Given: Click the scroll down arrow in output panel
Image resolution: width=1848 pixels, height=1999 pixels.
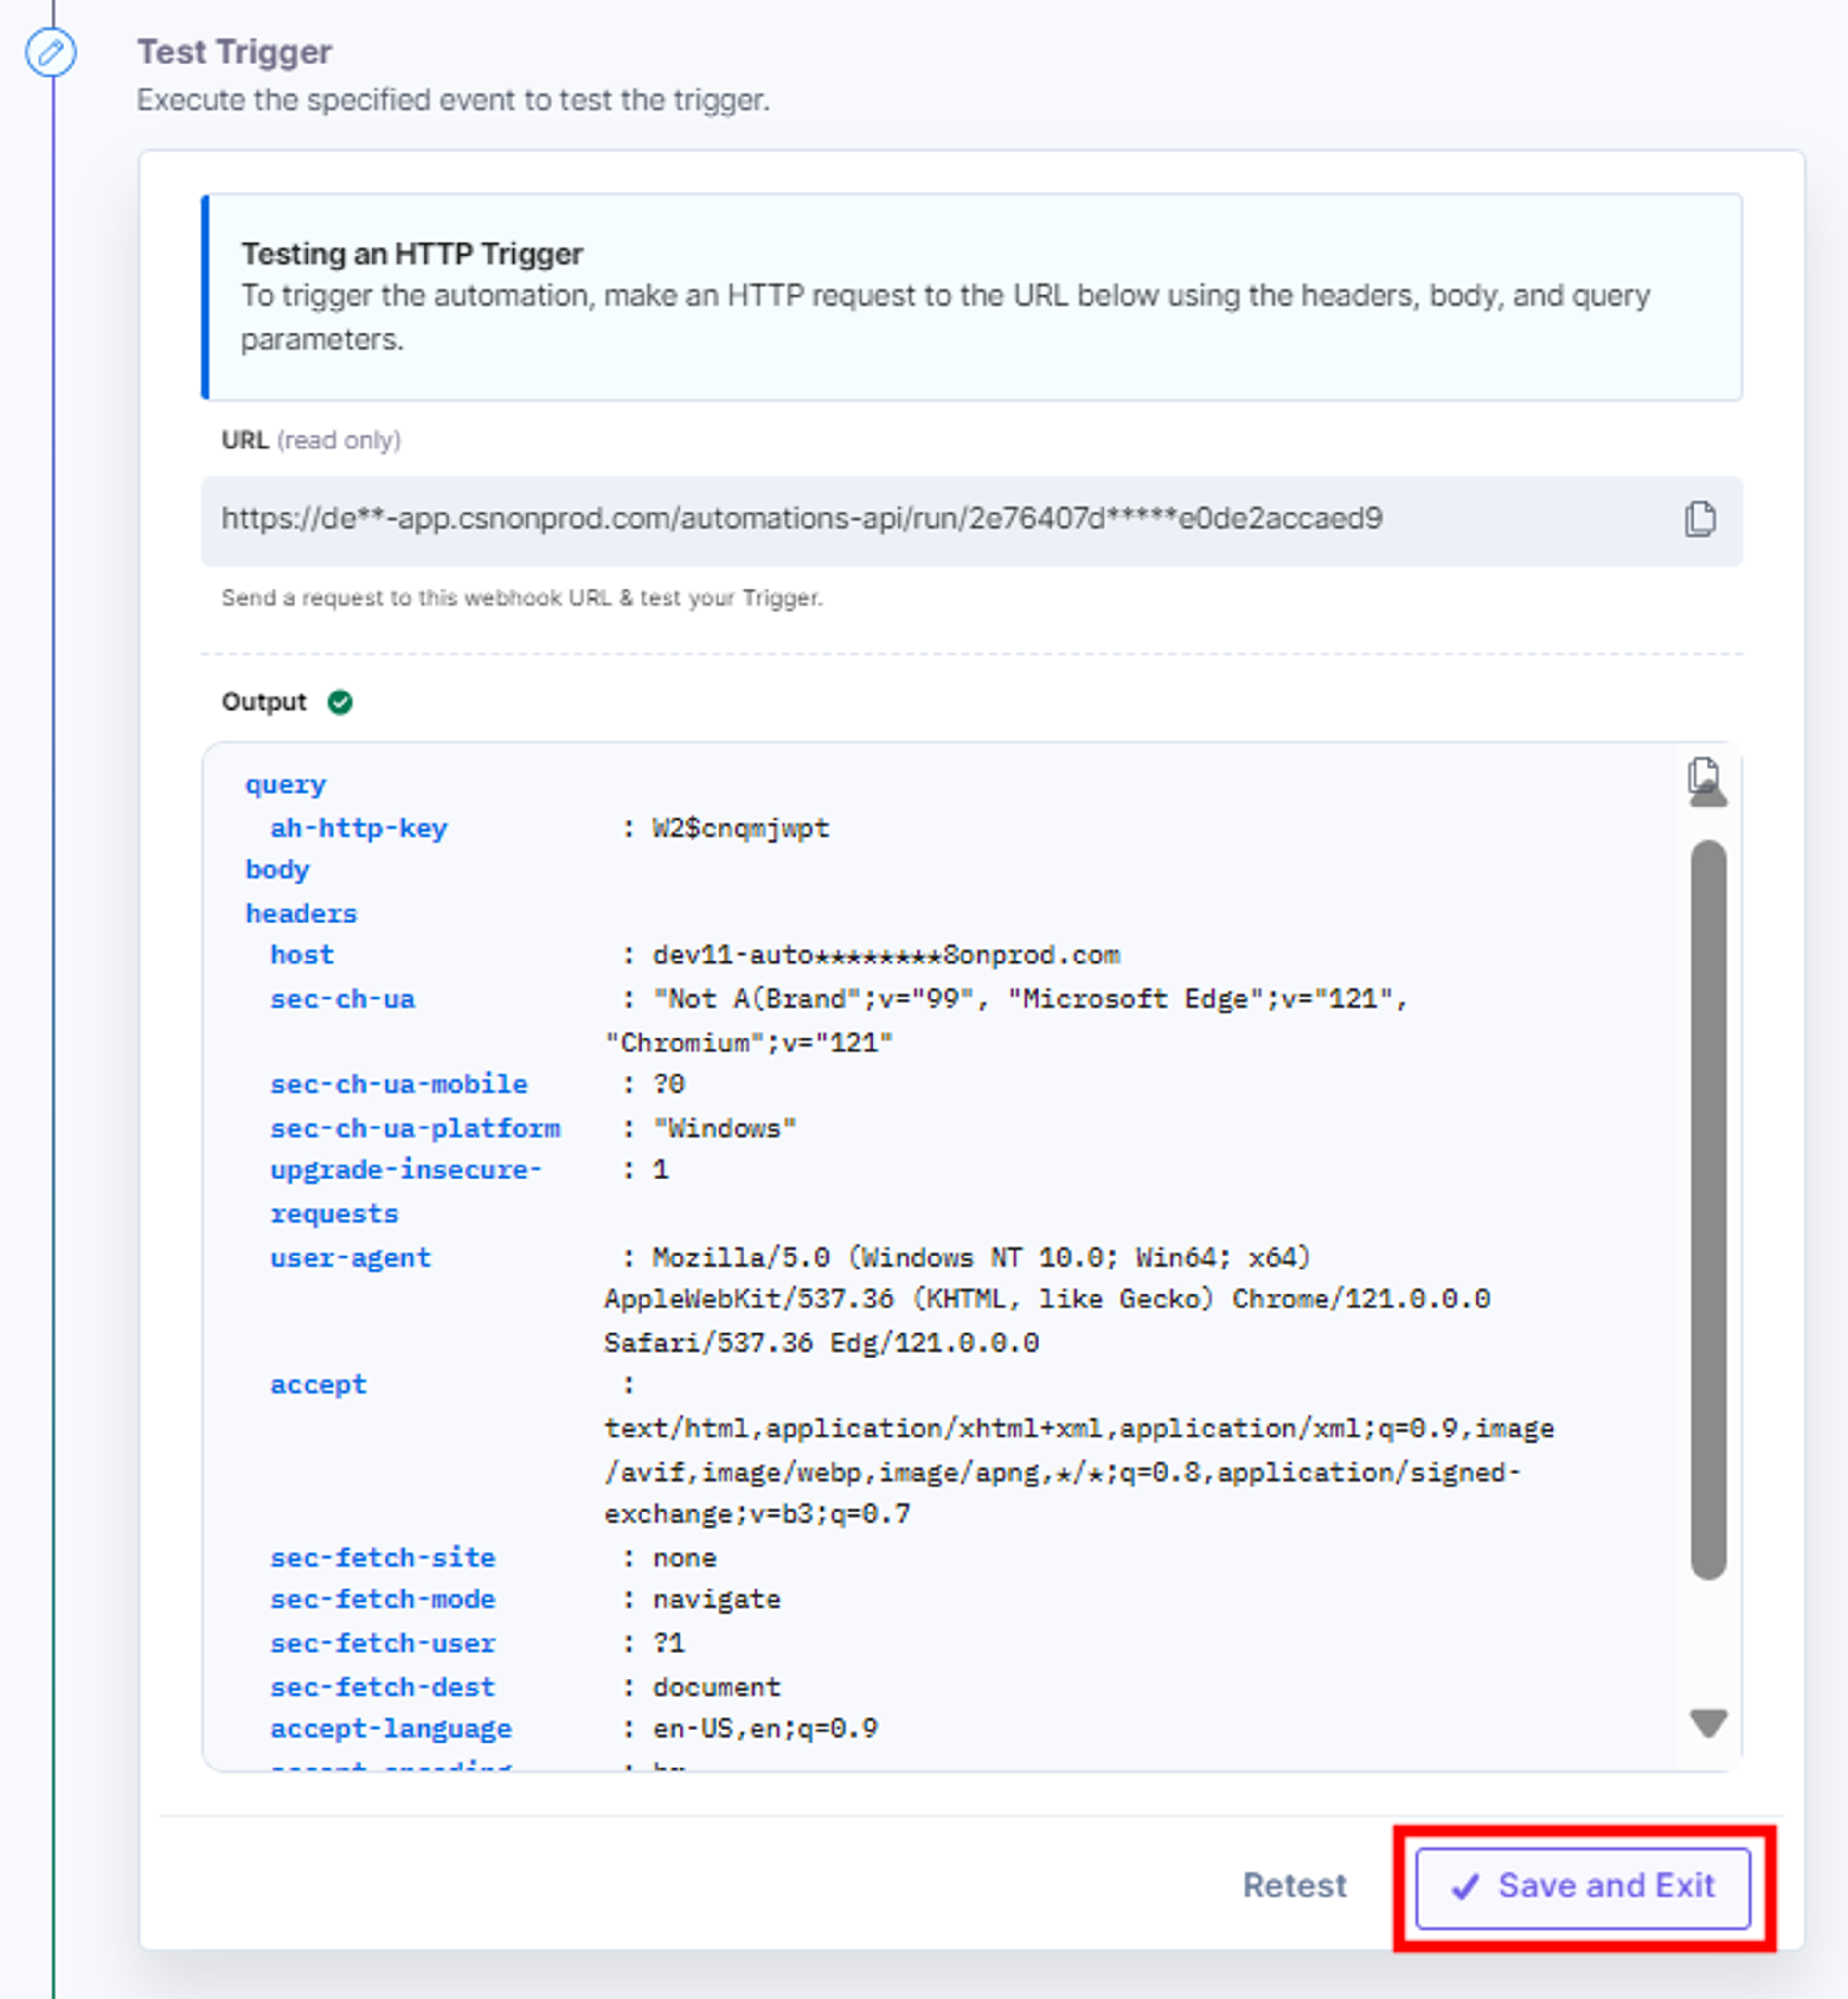Looking at the screenshot, I should pyautogui.click(x=1708, y=1723).
